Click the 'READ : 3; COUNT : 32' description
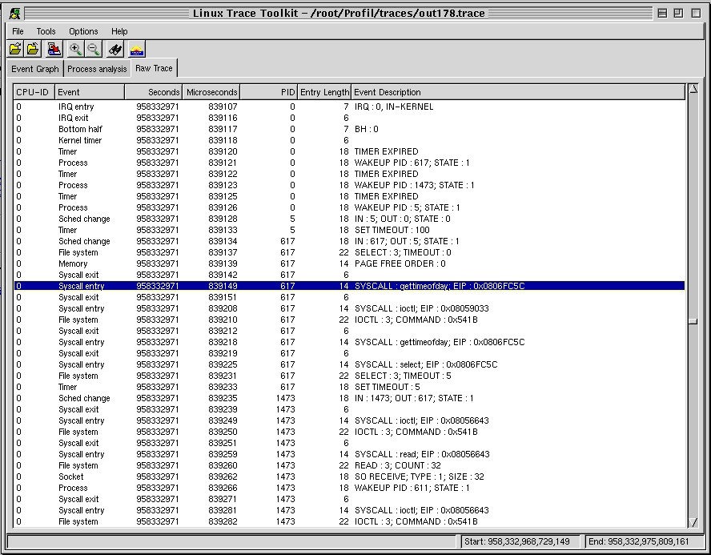 click(x=398, y=465)
